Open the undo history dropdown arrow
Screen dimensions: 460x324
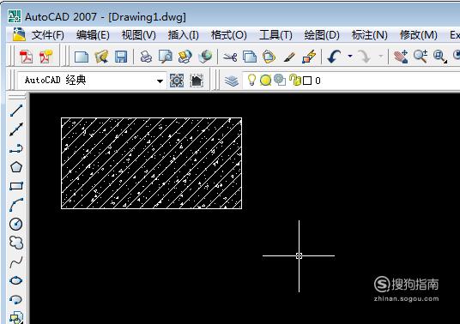[350, 56]
